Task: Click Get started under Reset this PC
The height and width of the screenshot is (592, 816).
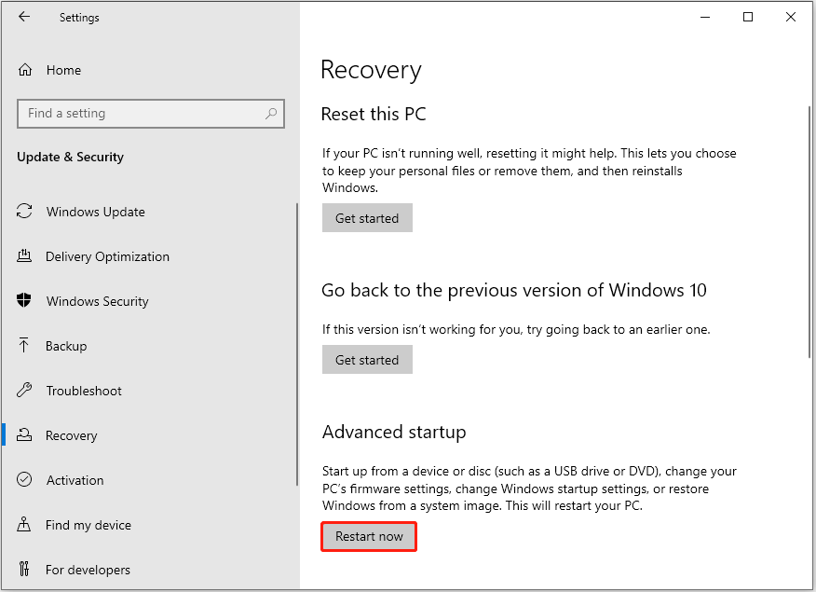Action: pos(367,217)
